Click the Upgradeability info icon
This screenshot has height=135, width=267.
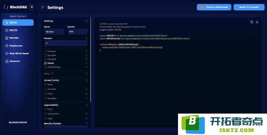87,105
